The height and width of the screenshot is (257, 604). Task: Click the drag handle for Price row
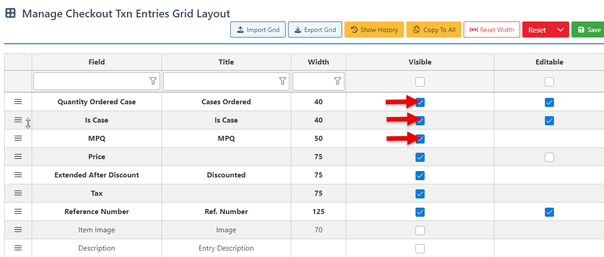18,156
